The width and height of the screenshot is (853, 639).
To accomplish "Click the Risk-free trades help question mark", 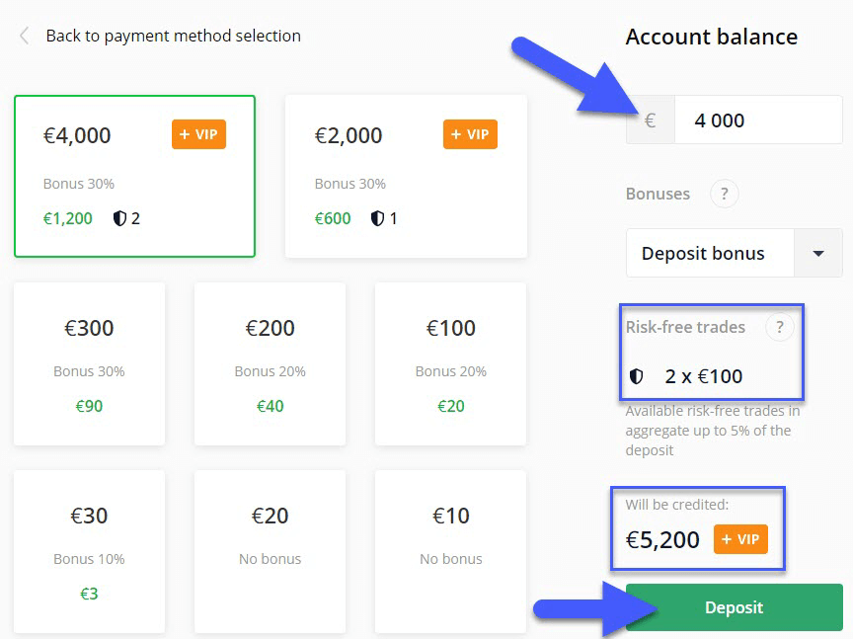I will pyautogui.click(x=779, y=327).
